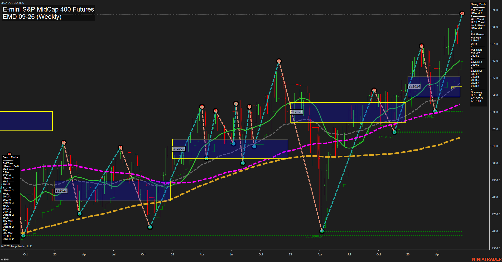The height and width of the screenshot is (262, 502).
Task: Click the W EMD label at bottom left
Action: 5,260
